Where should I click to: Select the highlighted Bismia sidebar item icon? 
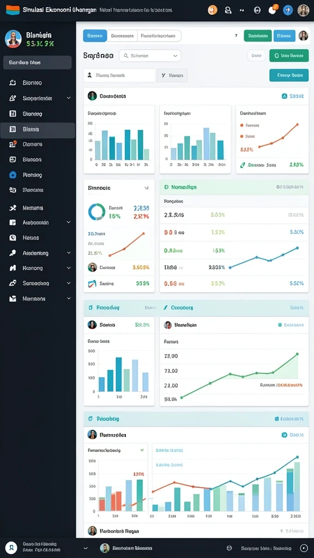coord(13,129)
